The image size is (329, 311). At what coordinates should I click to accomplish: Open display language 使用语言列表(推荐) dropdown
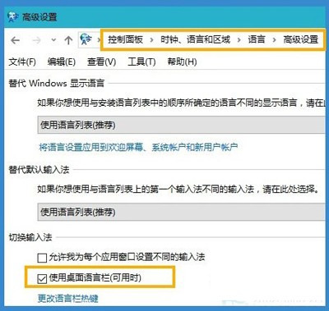[x=181, y=125]
